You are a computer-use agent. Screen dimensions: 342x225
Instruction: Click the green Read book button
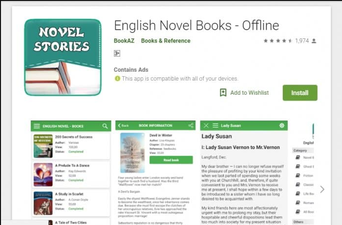(x=171, y=160)
